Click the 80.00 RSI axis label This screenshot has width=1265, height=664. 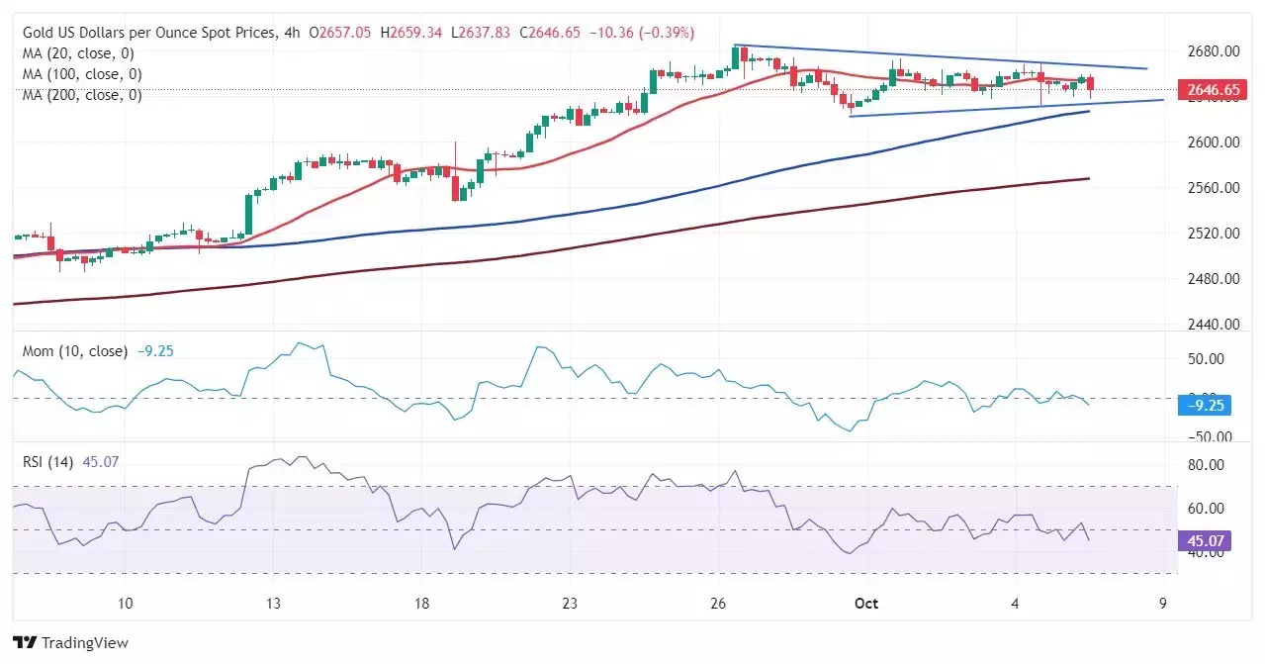(x=1204, y=465)
